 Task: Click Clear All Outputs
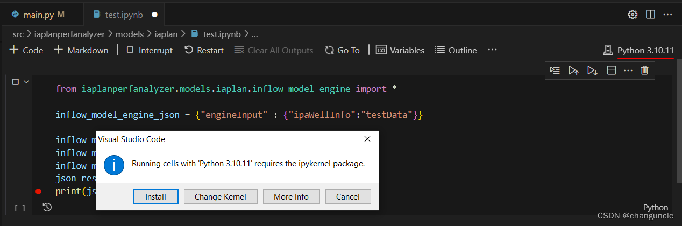coord(274,50)
